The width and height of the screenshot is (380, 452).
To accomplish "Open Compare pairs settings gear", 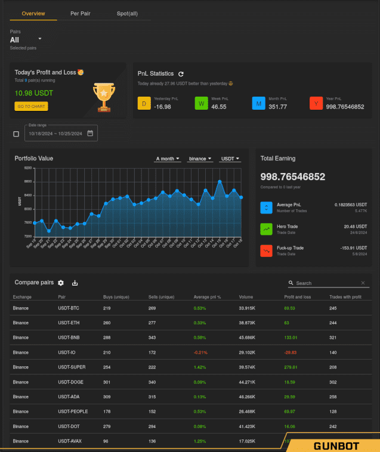I will [61, 283].
